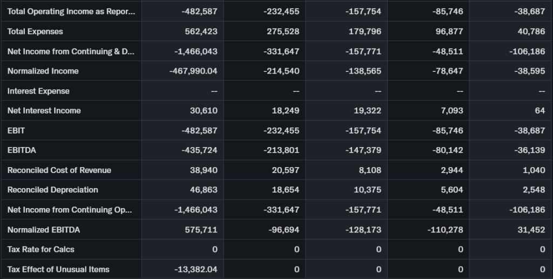This screenshot has height=279, width=553.
Task: Click the Reconciled Cost of Revenue label
Action: point(59,170)
